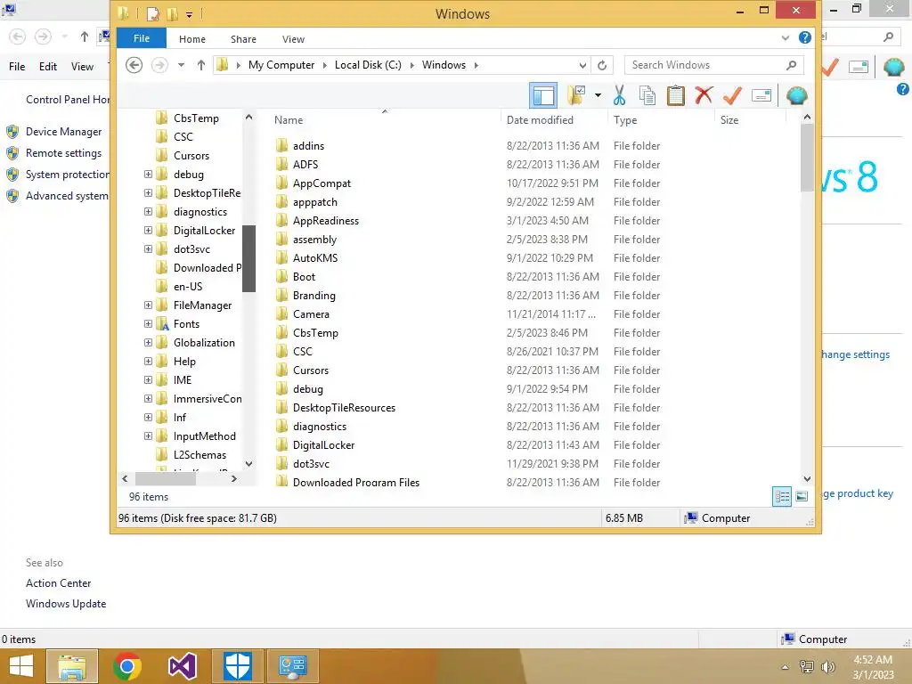Screen dimensions: 912x684
Task: Click the red X Delete icon
Action: pyautogui.click(x=704, y=94)
